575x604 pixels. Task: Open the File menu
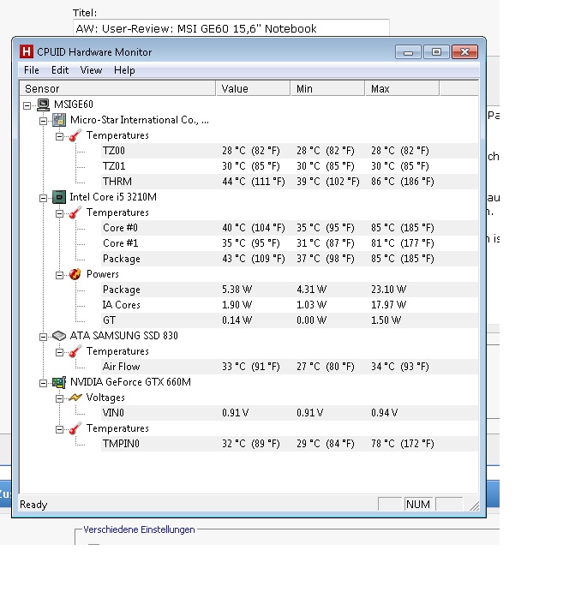click(x=31, y=70)
